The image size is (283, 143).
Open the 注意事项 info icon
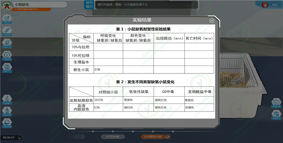point(7,56)
